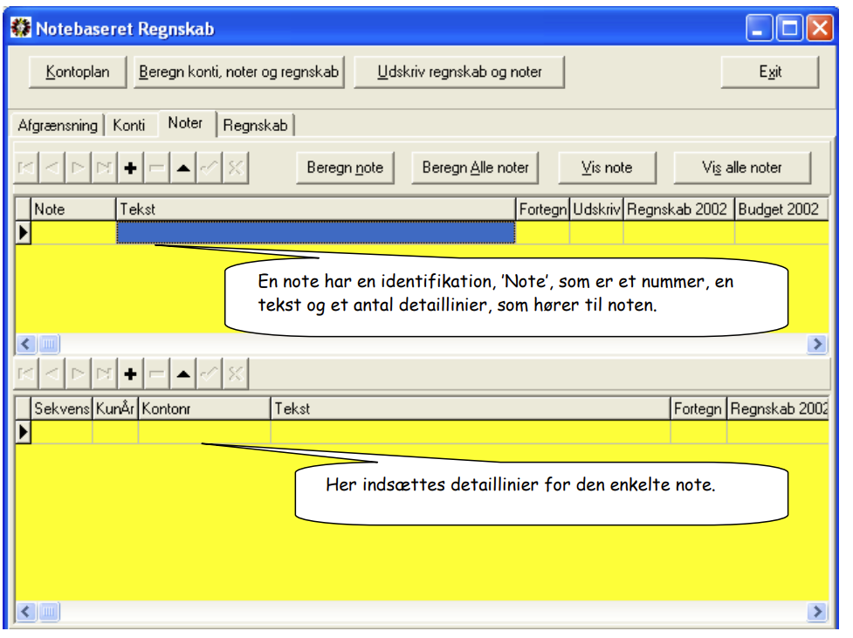This screenshot has width=853, height=638.
Task: Select the Afgrænsning tab
Action: pyautogui.click(x=58, y=125)
